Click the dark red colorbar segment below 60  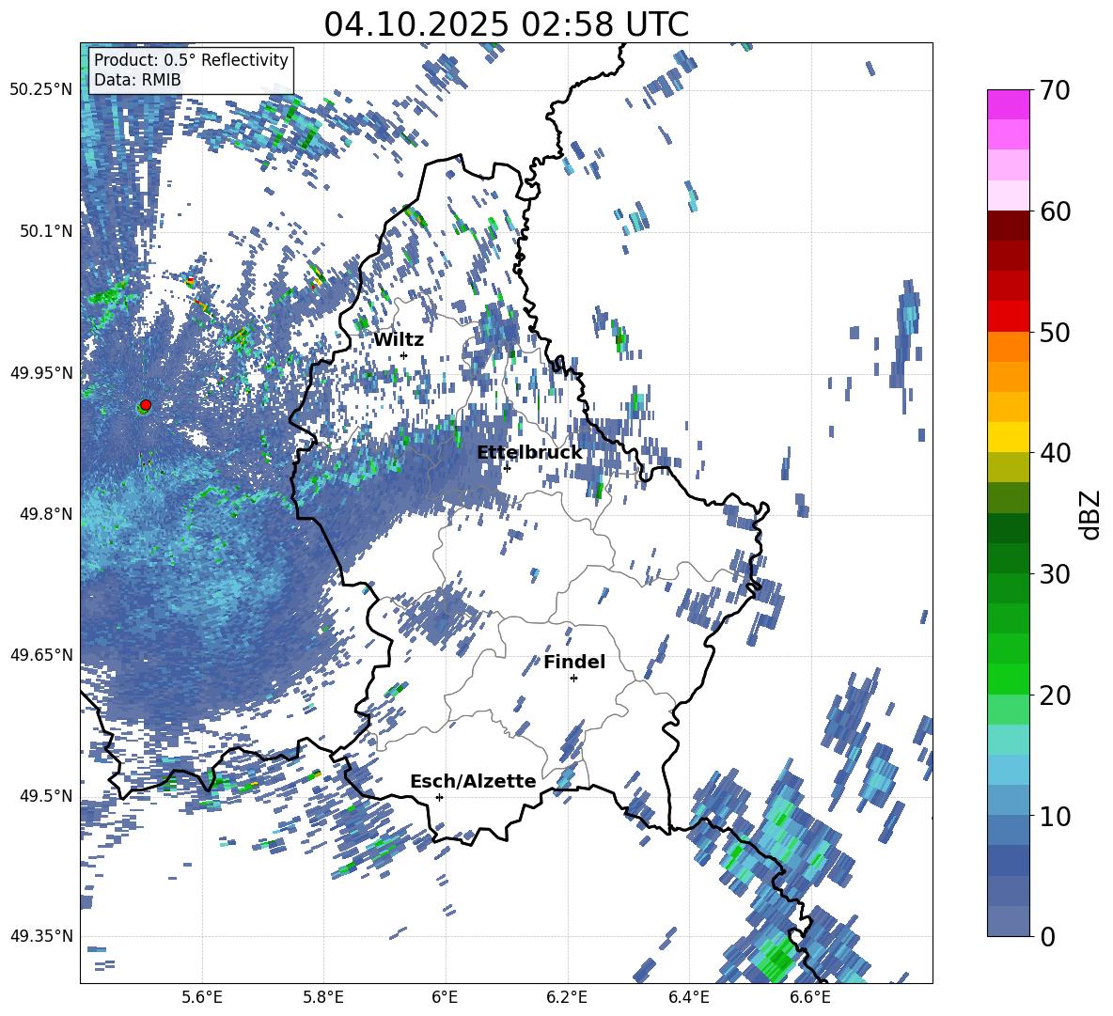[1008, 226]
